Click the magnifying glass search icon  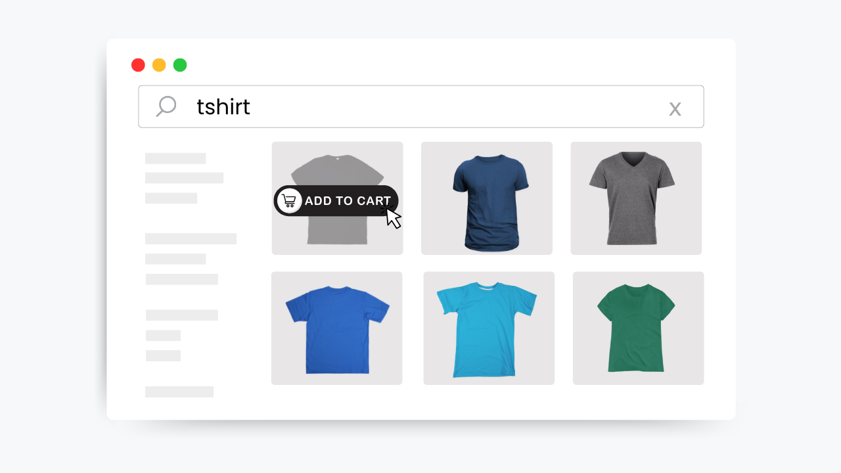coord(166,106)
